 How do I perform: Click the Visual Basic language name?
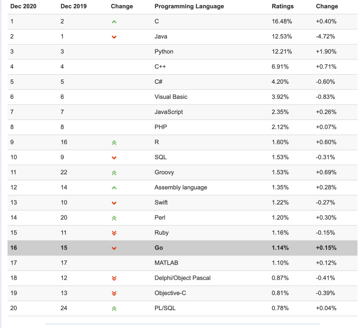(171, 97)
